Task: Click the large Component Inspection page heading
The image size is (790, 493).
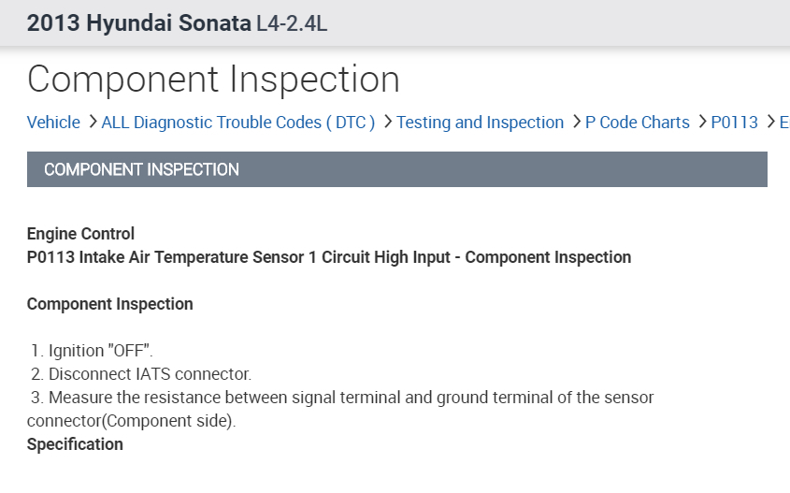Action: tap(213, 80)
